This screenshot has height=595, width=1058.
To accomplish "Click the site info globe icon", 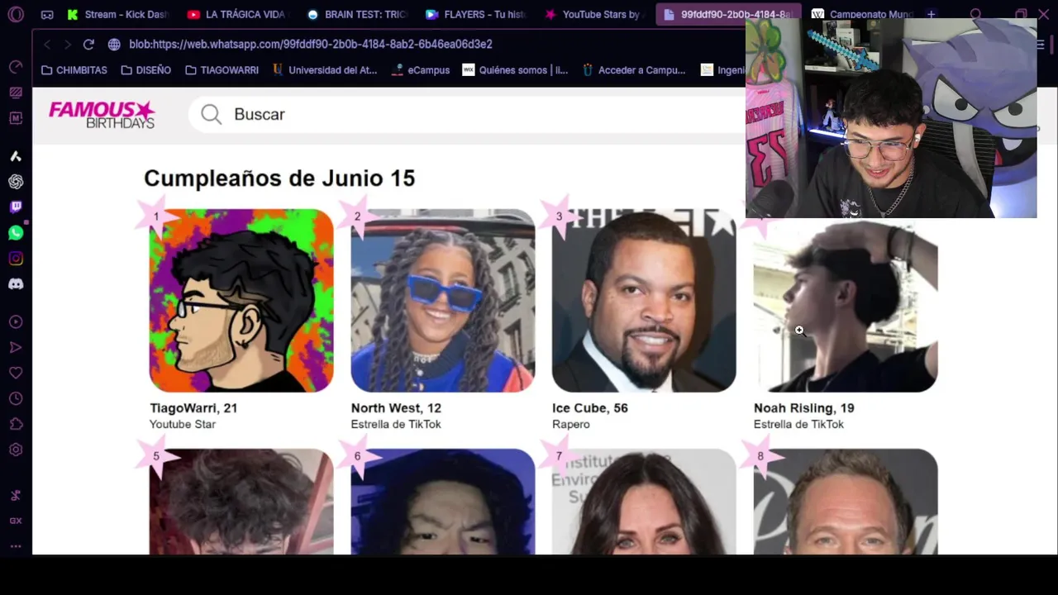I will point(114,44).
